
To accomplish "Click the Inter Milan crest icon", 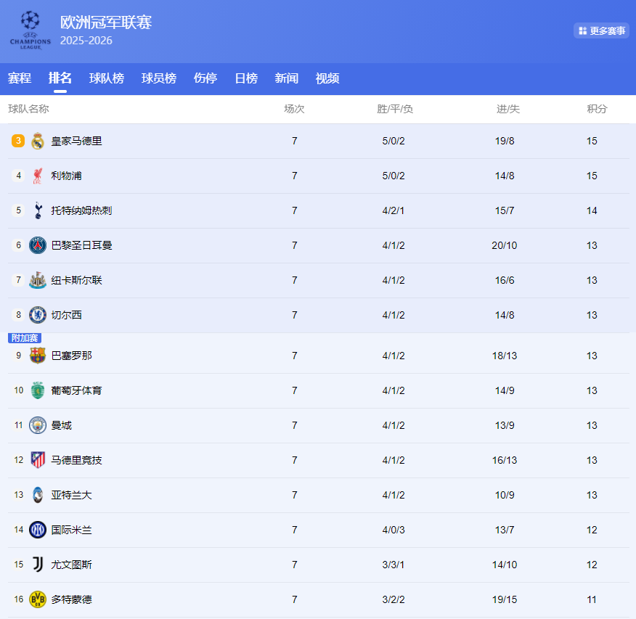I will (x=38, y=530).
